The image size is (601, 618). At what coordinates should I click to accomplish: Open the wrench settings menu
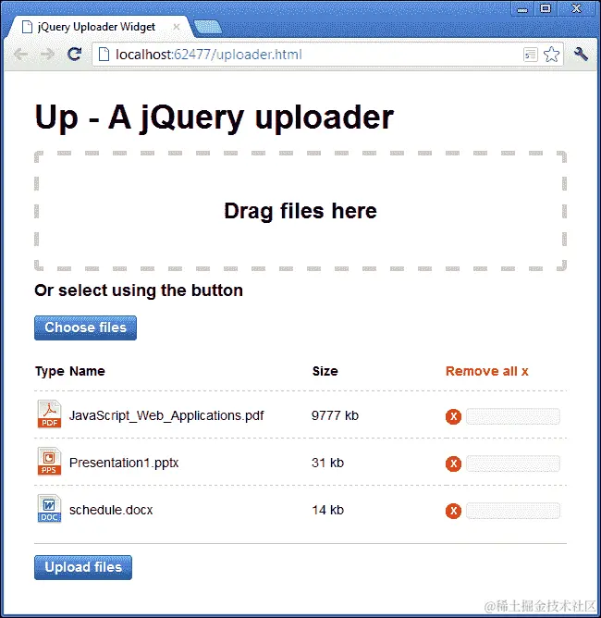coord(581,54)
